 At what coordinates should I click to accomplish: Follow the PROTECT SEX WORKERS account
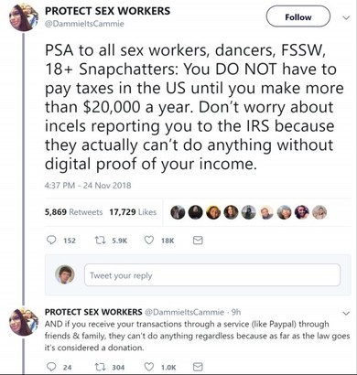(298, 17)
